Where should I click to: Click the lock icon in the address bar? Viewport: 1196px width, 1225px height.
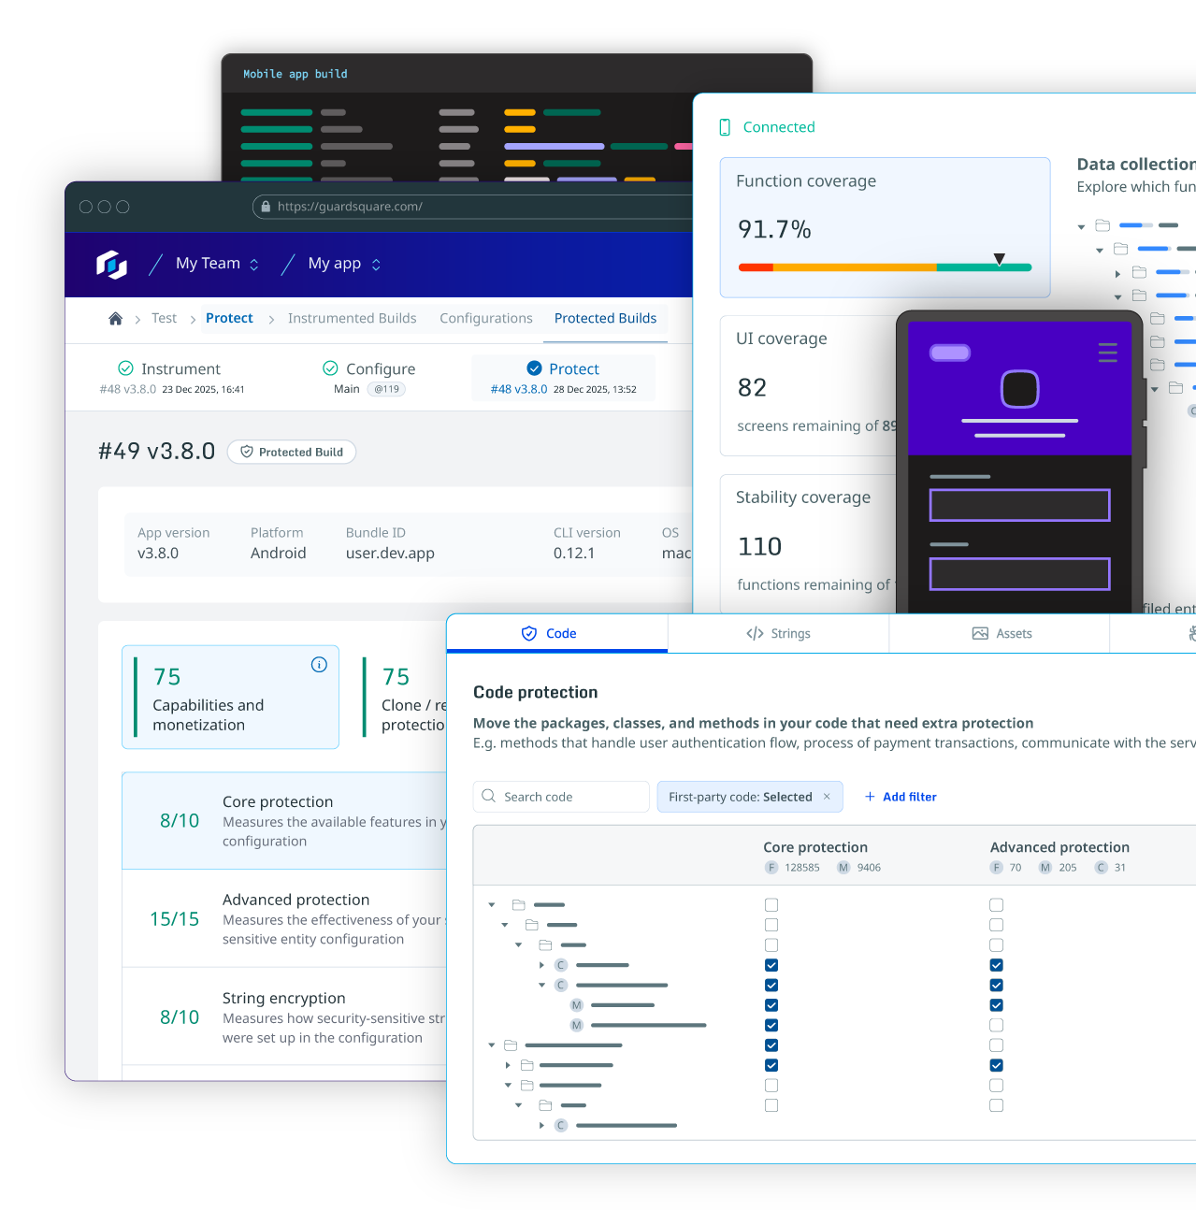(x=266, y=207)
